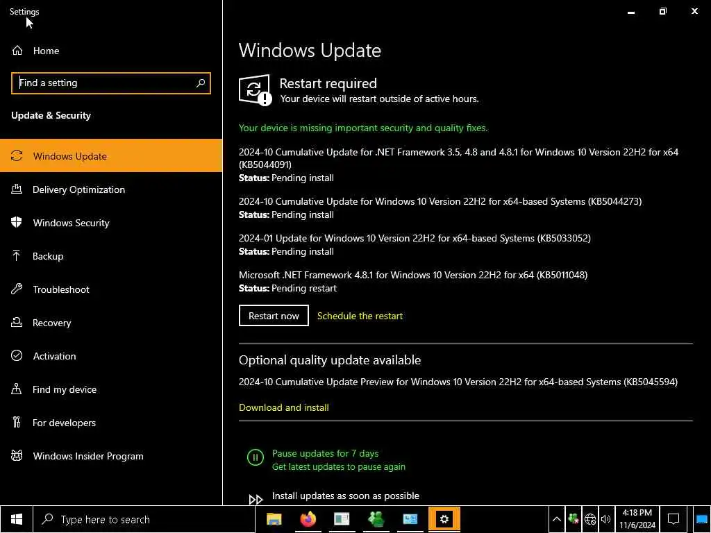Image resolution: width=711 pixels, height=533 pixels.
Task: Show hidden tray icons chevron
Action: (x=557, y=519)
